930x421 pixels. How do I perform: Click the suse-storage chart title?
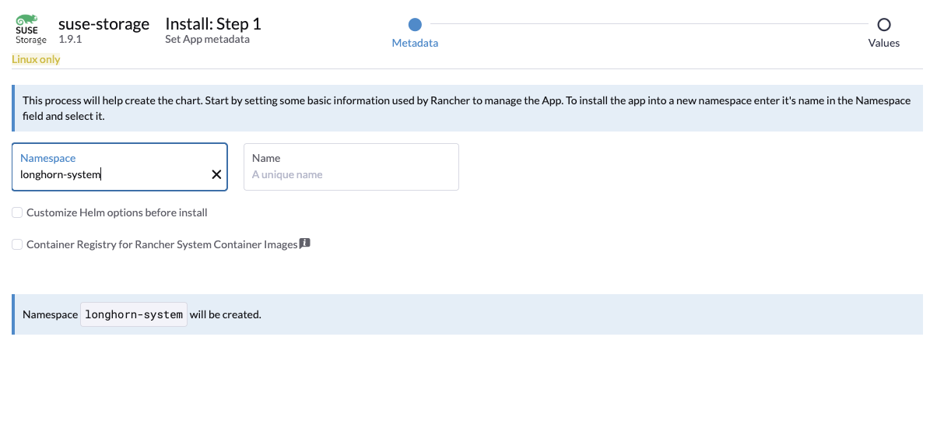[104, 24]
